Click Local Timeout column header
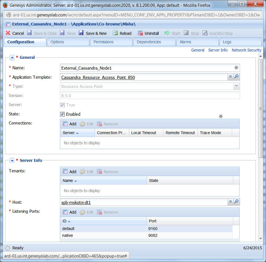 point(146,133)
